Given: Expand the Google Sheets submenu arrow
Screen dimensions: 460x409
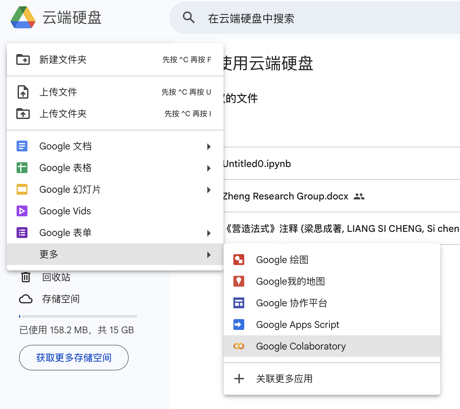Looking at the screenshot, I should coord(209,168).
